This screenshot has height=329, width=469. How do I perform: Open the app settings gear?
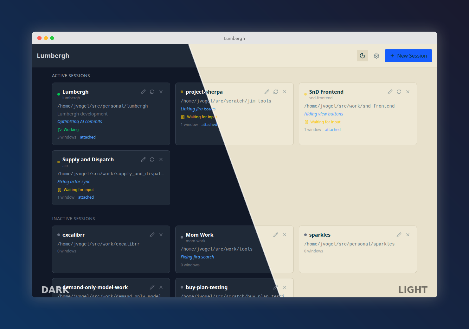376,55
